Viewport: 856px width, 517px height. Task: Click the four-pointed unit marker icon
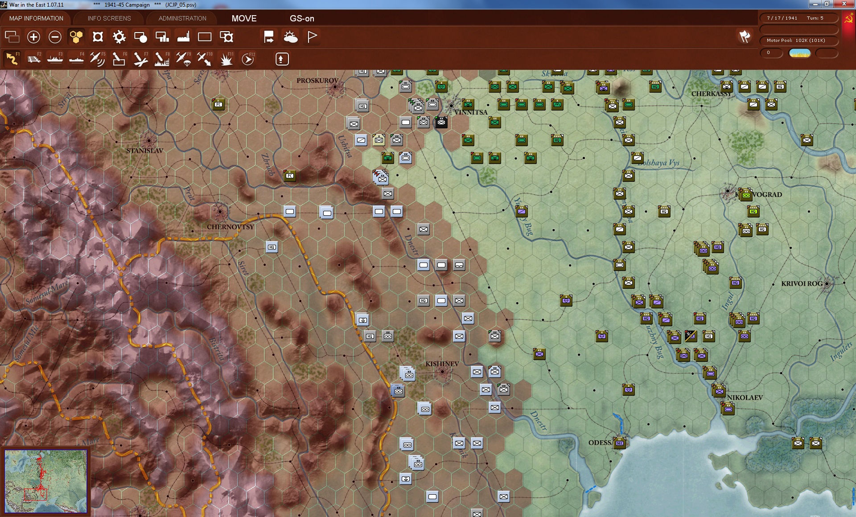(98, 37)
